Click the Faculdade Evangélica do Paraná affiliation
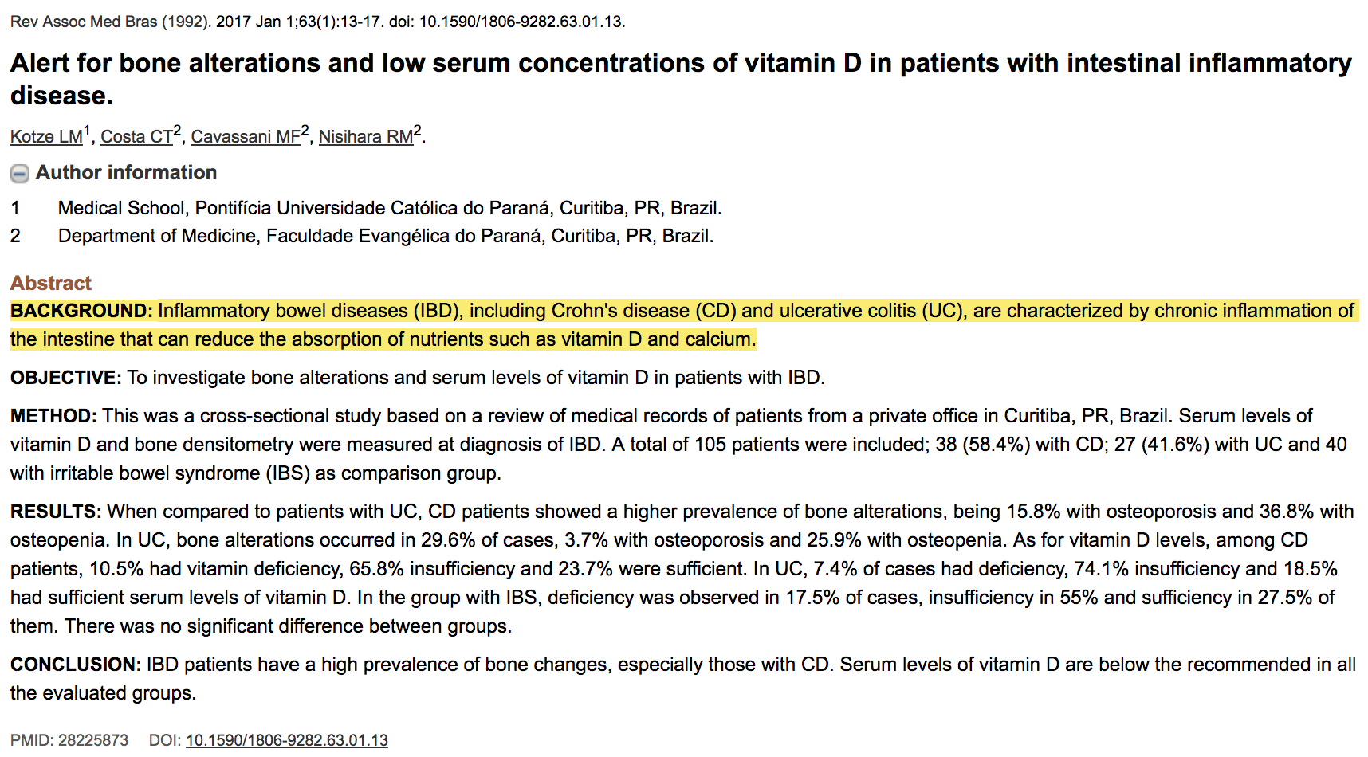The width and height of the screenshot is (1368, 757). 386,236
